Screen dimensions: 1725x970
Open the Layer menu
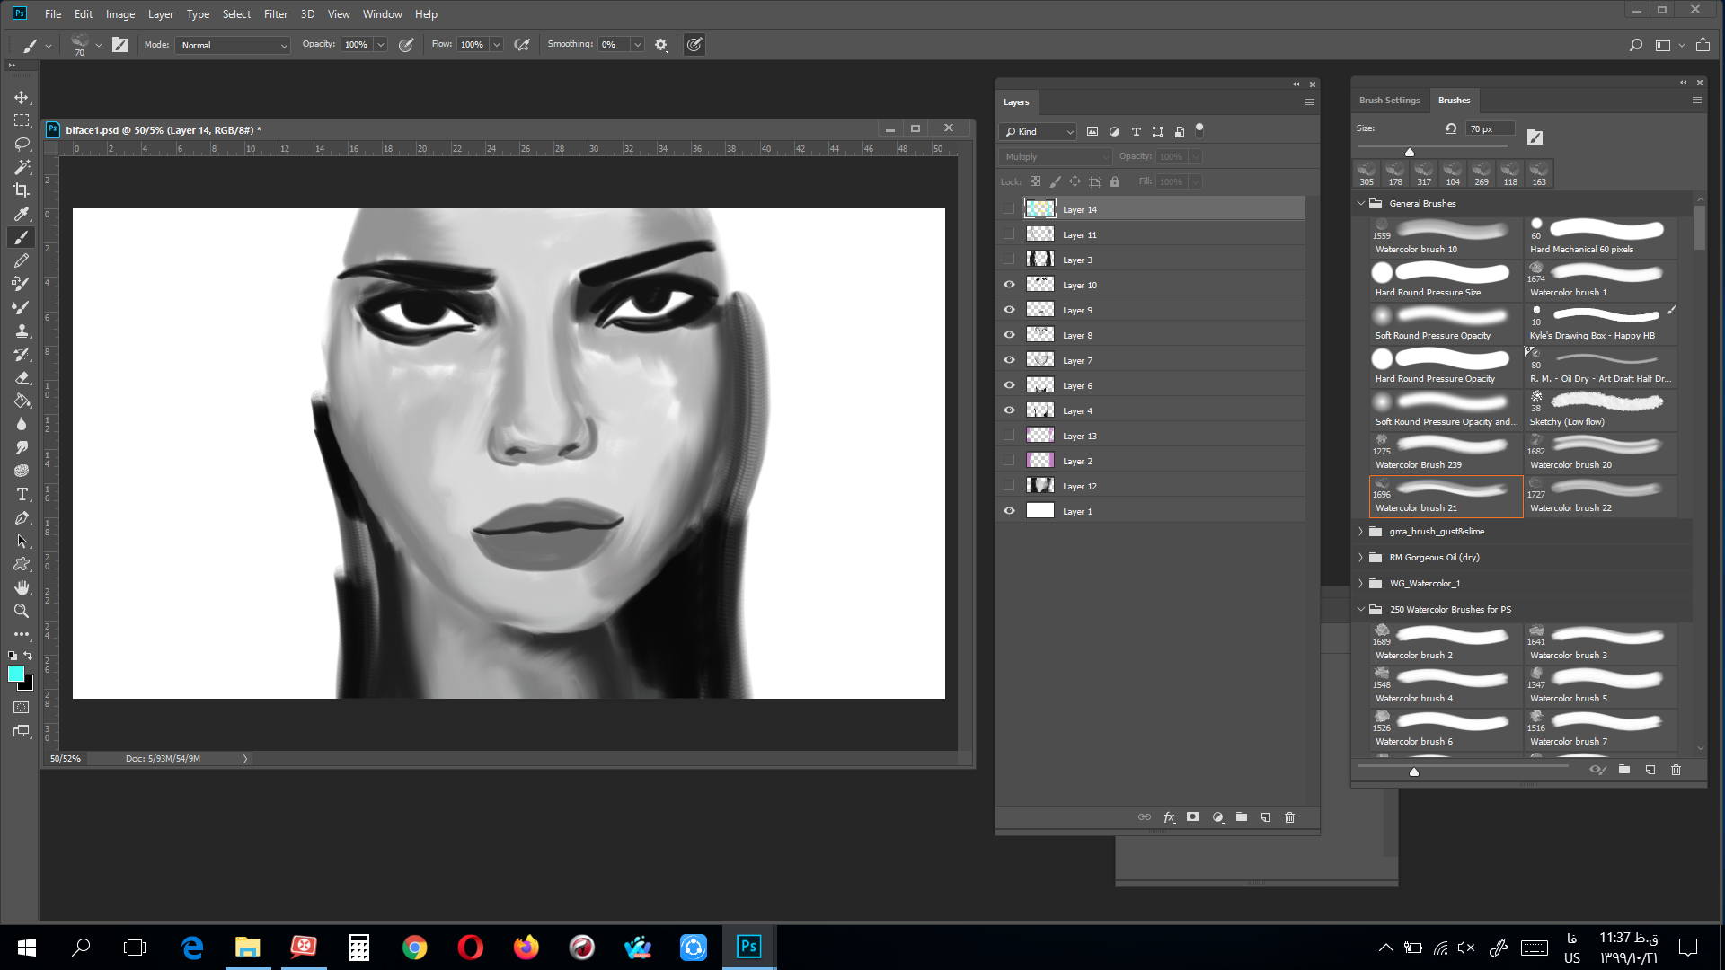[161, 13]
